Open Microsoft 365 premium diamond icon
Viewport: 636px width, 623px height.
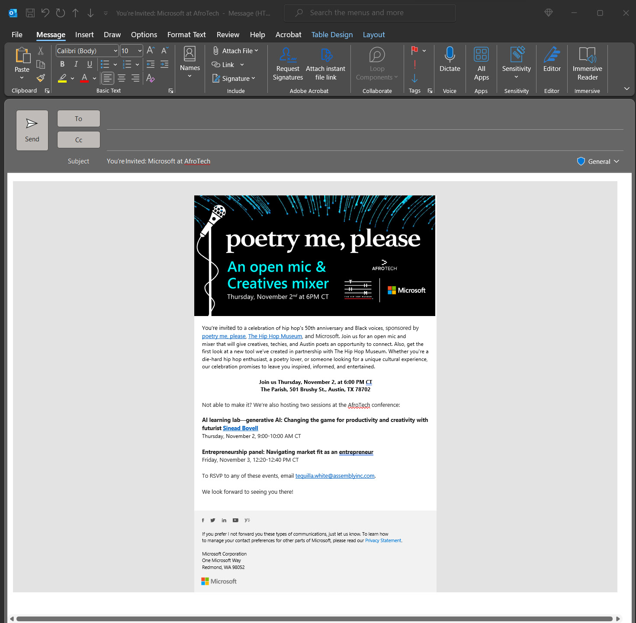tap(549, 13)
